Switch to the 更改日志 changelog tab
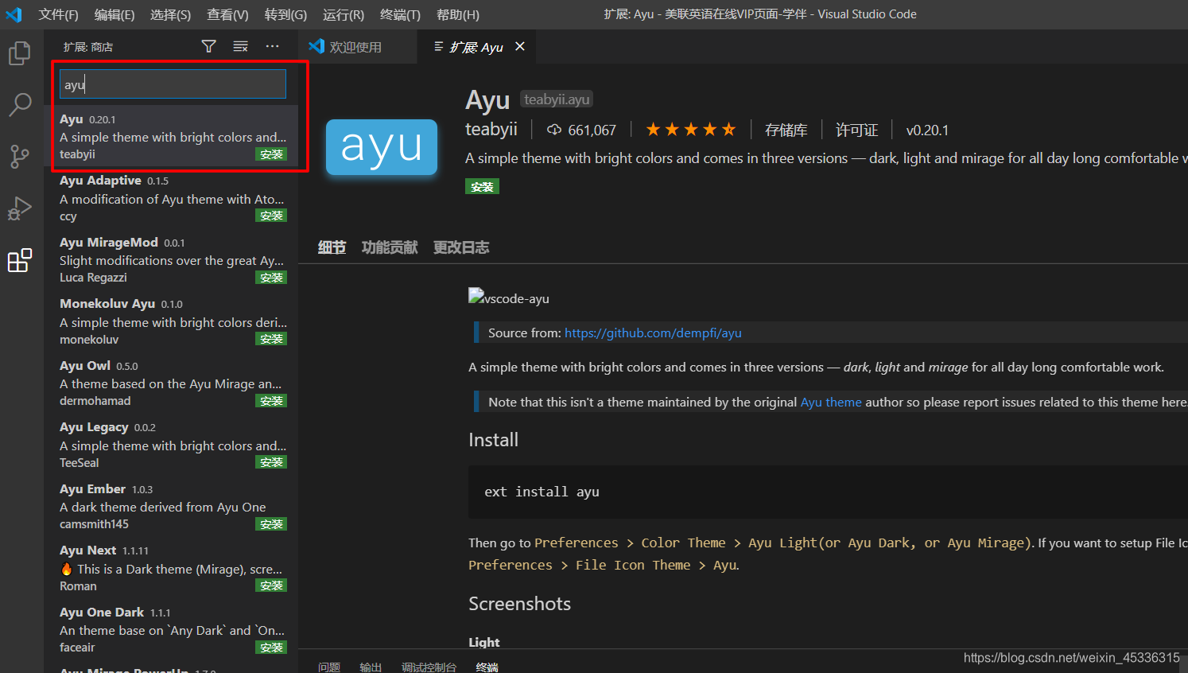The image size is (1188, 673). tap(461, 247)
